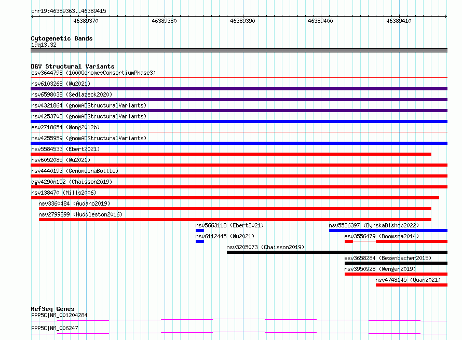Click the left arrow on the ruler
This screenshot has width=462, height=340.
point(32,17)
